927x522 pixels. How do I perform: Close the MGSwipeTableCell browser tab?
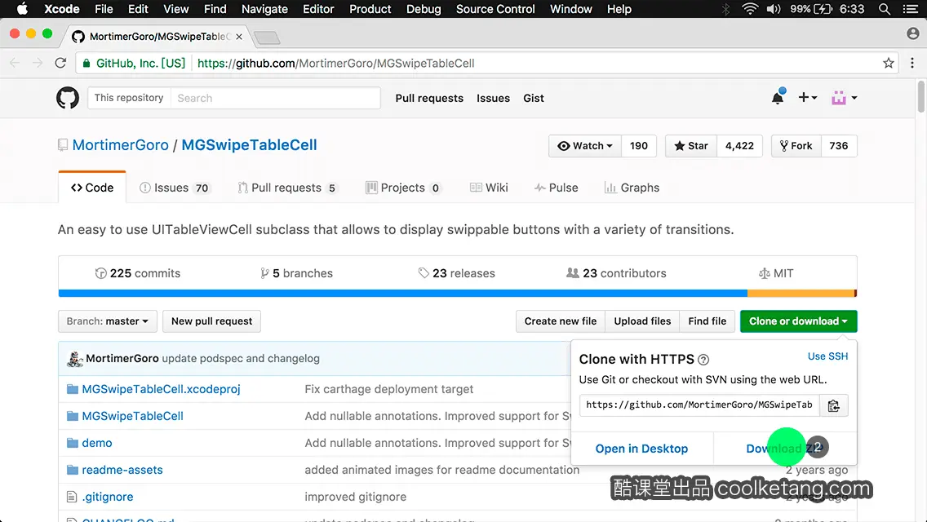click(x=239, y=37)
